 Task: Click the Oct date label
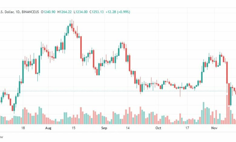click(158, 128)
